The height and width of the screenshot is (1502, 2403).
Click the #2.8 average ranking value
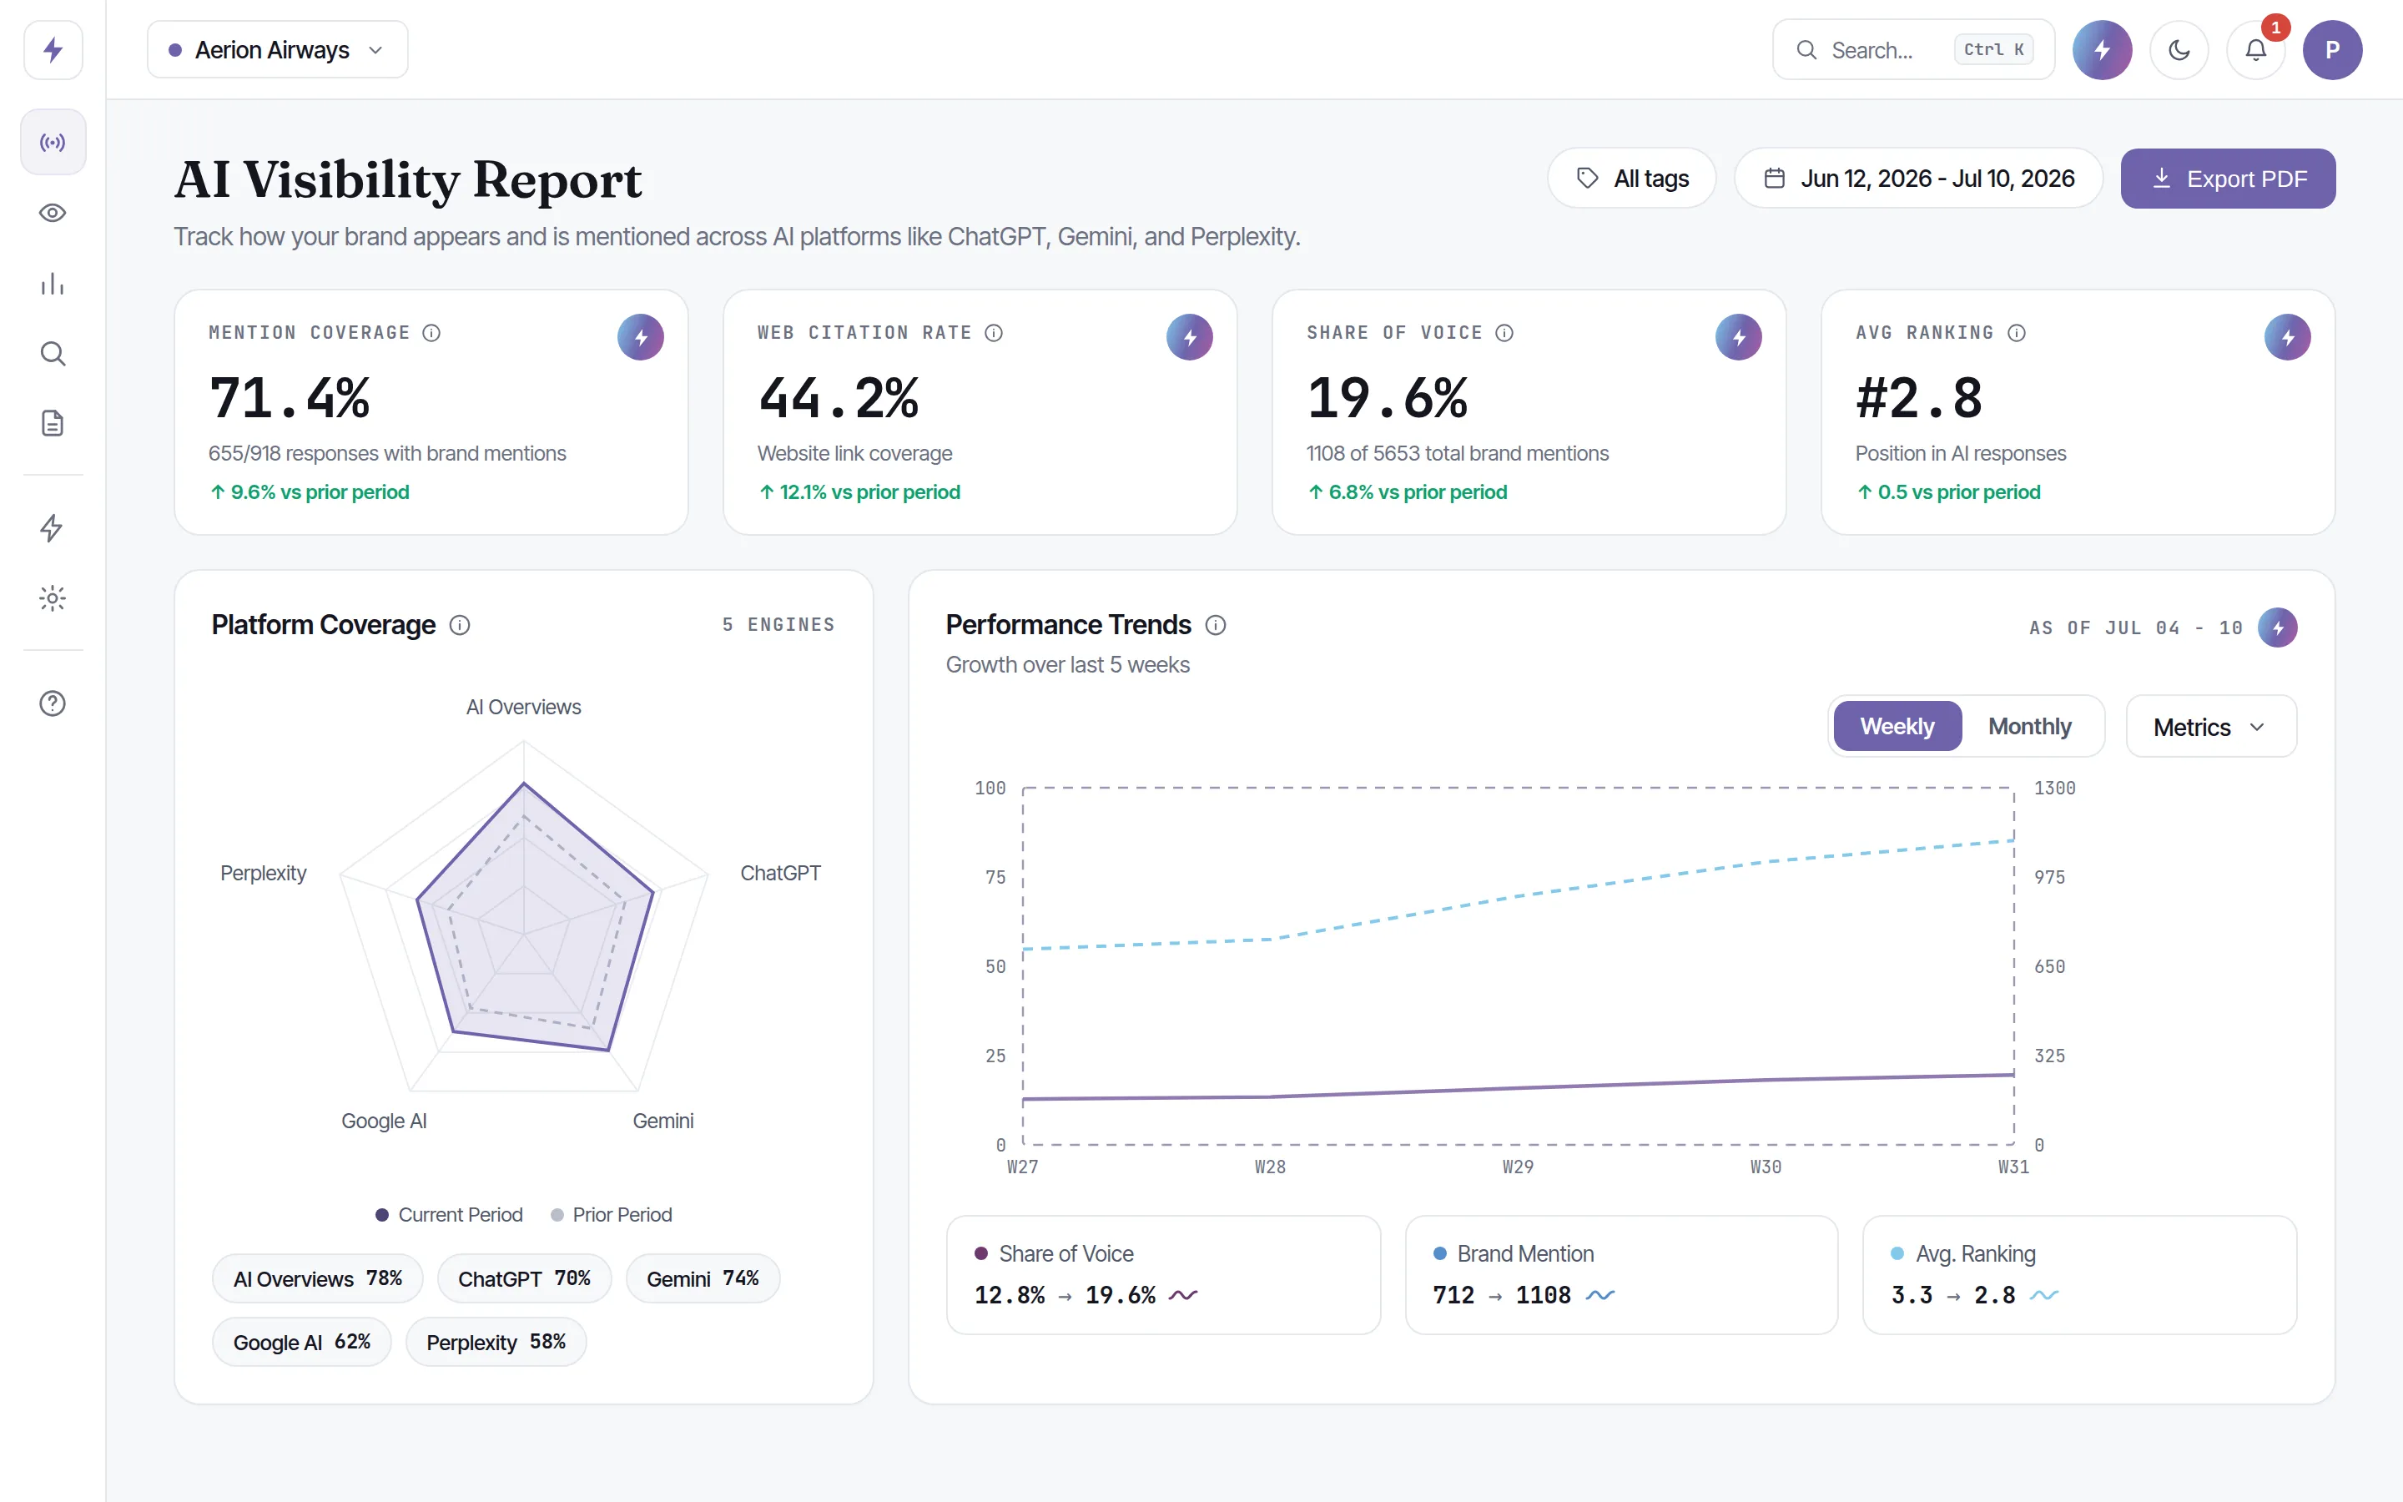pyautogui.click(x=1918, y=397)
